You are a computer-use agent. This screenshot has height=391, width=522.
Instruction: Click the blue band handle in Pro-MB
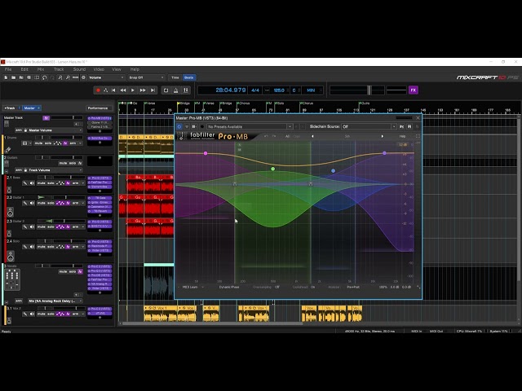pos(334,171)
